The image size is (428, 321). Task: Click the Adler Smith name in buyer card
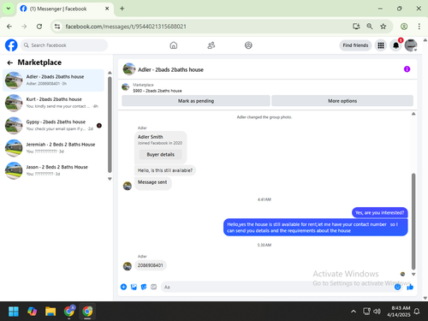pos(151,137)
